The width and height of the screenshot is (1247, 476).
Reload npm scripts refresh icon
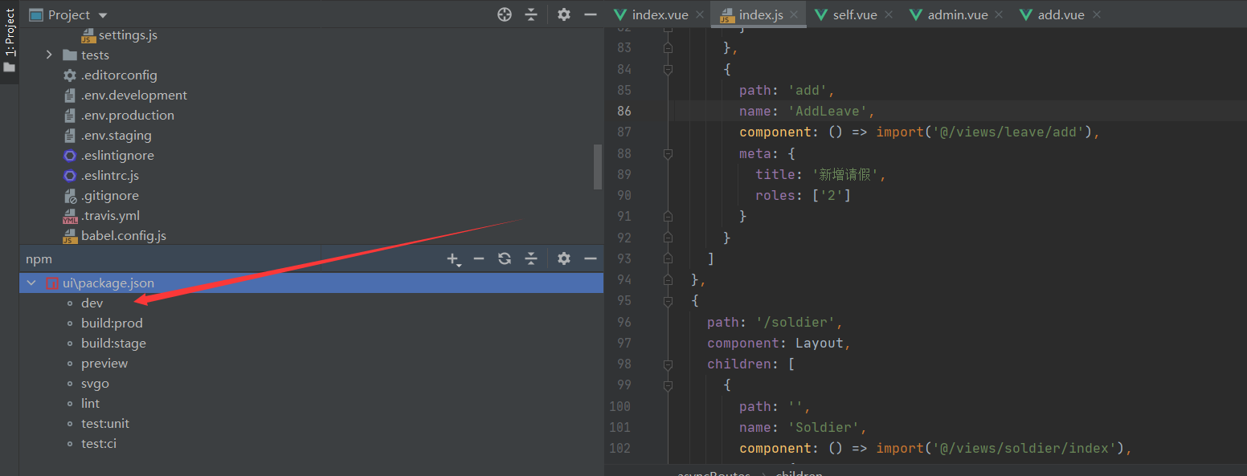point(505,258)
